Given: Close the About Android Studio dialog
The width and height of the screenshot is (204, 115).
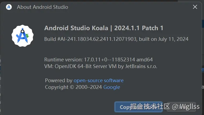Looking at the screenshot, I should 195,7.
